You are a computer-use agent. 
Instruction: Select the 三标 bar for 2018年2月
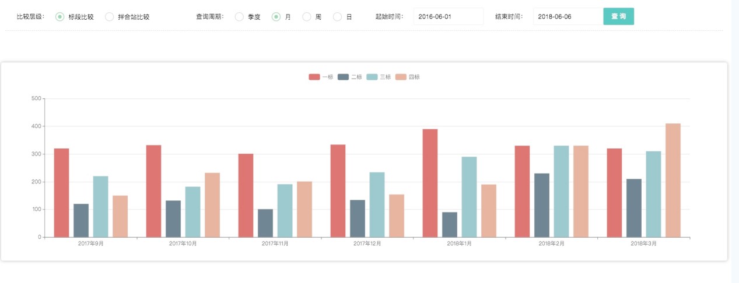[561, 191]
